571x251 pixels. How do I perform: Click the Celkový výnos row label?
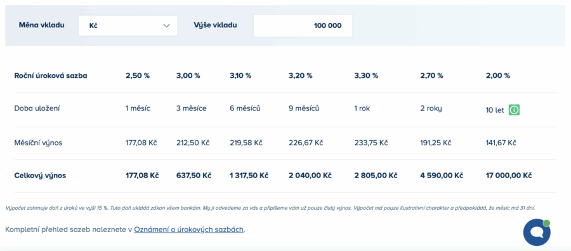pos(40,176)
